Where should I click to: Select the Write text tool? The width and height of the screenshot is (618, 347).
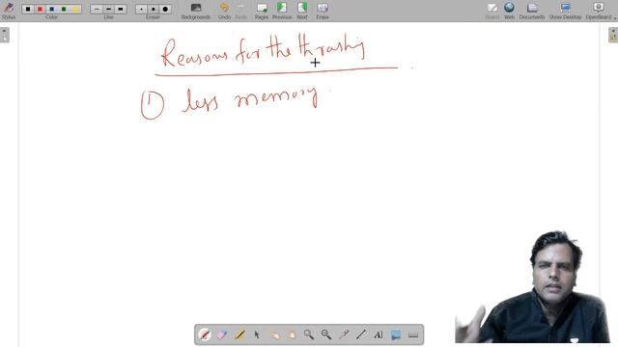(379, 334)
